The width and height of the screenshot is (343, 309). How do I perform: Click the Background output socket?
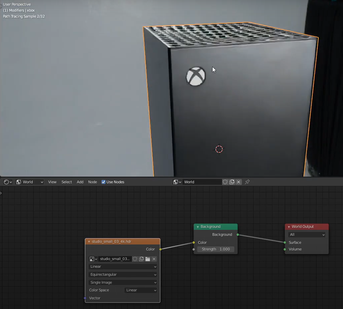[238, 234]
